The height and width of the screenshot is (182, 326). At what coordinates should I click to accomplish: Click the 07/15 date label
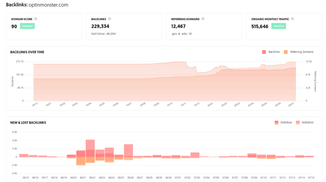(311, 178)
